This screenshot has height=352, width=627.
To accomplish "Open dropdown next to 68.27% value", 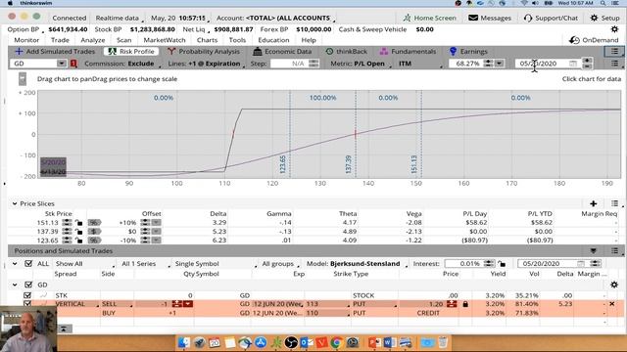I will coord(499,64).
